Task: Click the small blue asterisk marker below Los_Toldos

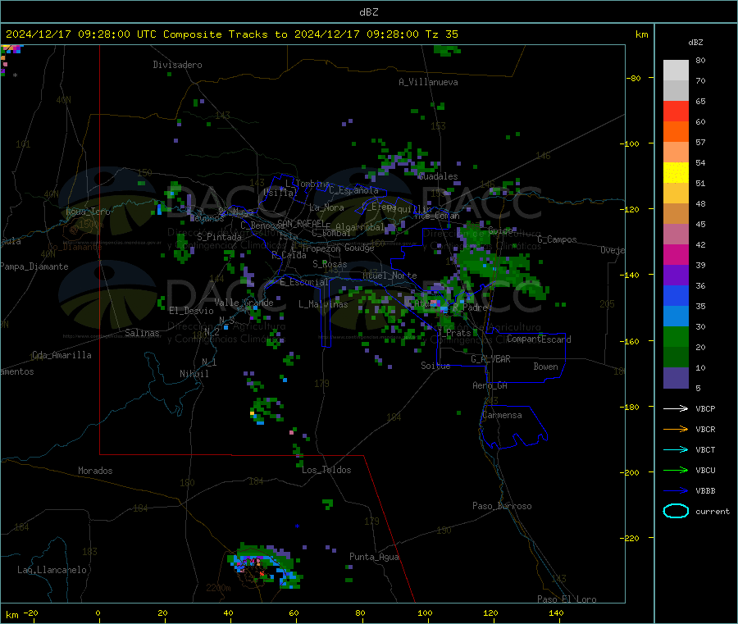Action: pyautogui.click(x=297, y=526)
